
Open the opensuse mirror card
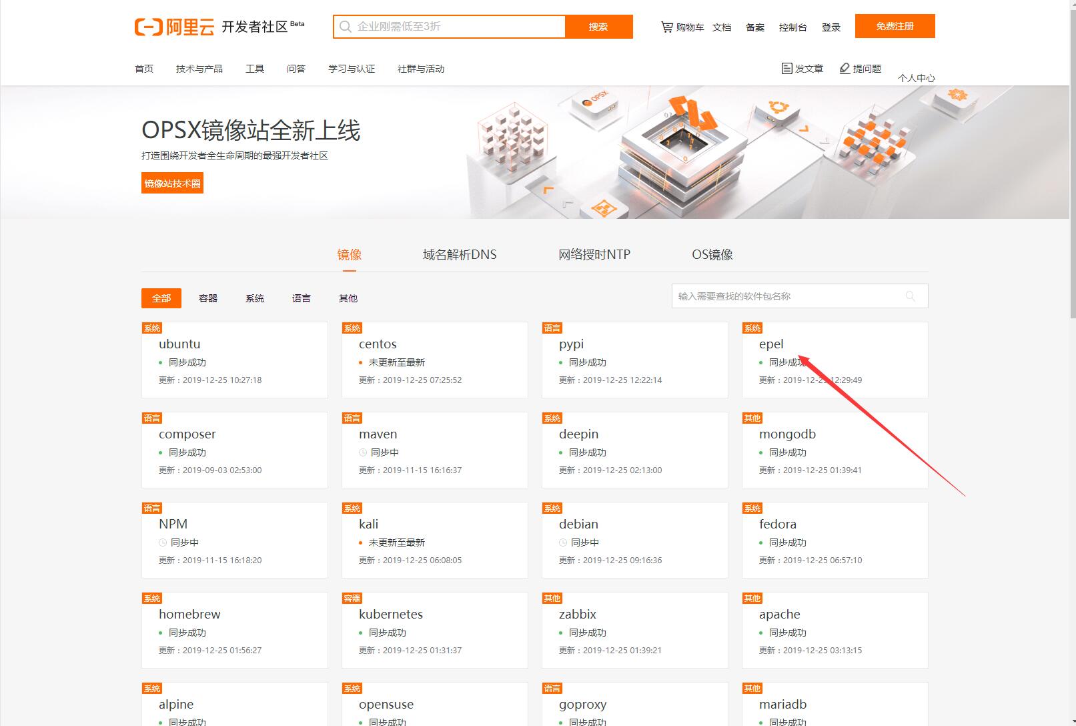435,704
